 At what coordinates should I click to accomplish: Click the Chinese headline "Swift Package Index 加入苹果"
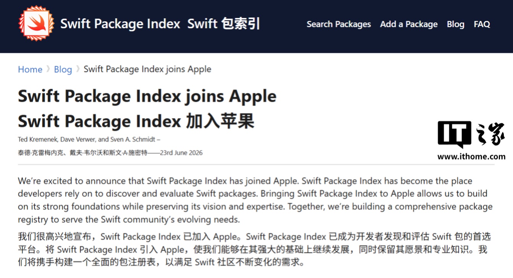click(x=136, y=121)
